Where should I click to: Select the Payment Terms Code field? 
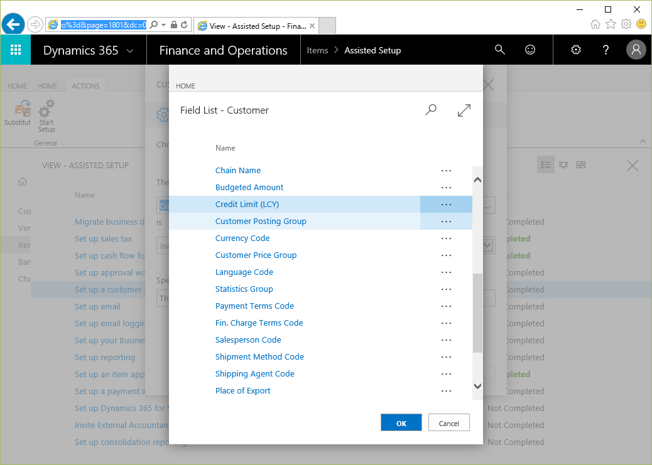[x=254, y=306]
